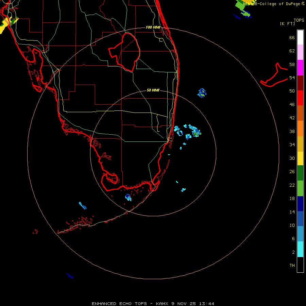Click the echo cell beyond 50 NMI ring northeast

[x=202, y=93]
